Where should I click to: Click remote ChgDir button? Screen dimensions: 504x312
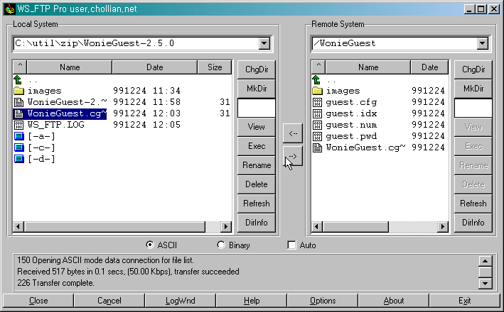(473, 69)
